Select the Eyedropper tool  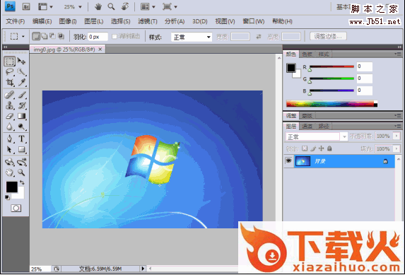(x=21, y=82)
